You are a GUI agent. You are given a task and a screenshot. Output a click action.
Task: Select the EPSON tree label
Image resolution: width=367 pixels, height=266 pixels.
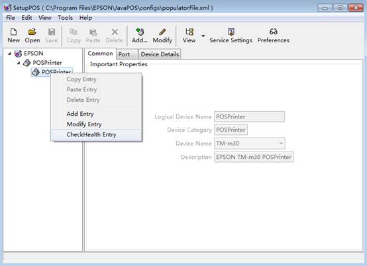(34, 54)
